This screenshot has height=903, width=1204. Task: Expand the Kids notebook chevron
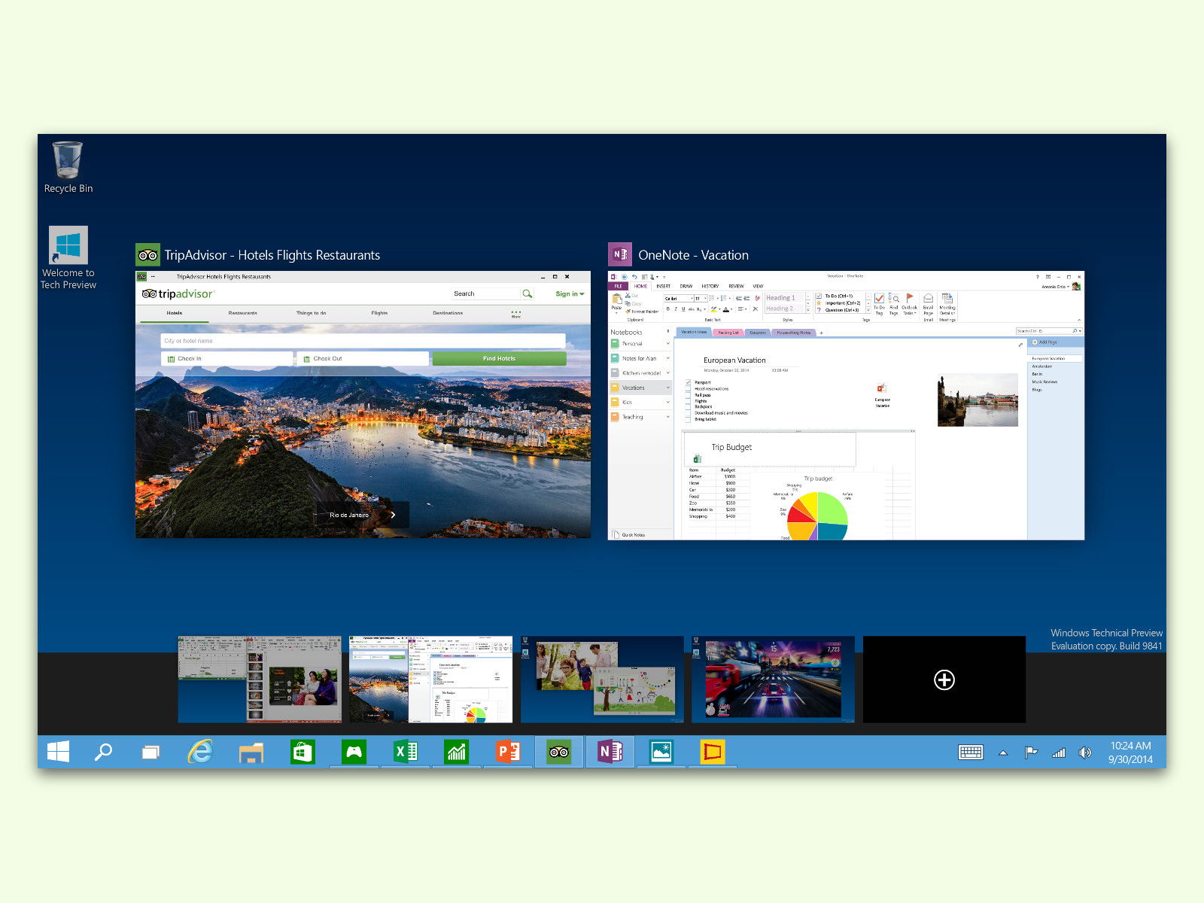coord(667,403)
